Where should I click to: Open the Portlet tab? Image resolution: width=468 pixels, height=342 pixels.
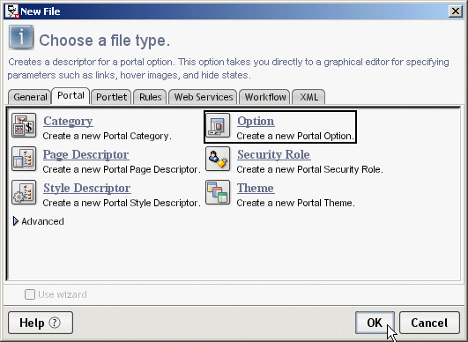pos(111,97)
